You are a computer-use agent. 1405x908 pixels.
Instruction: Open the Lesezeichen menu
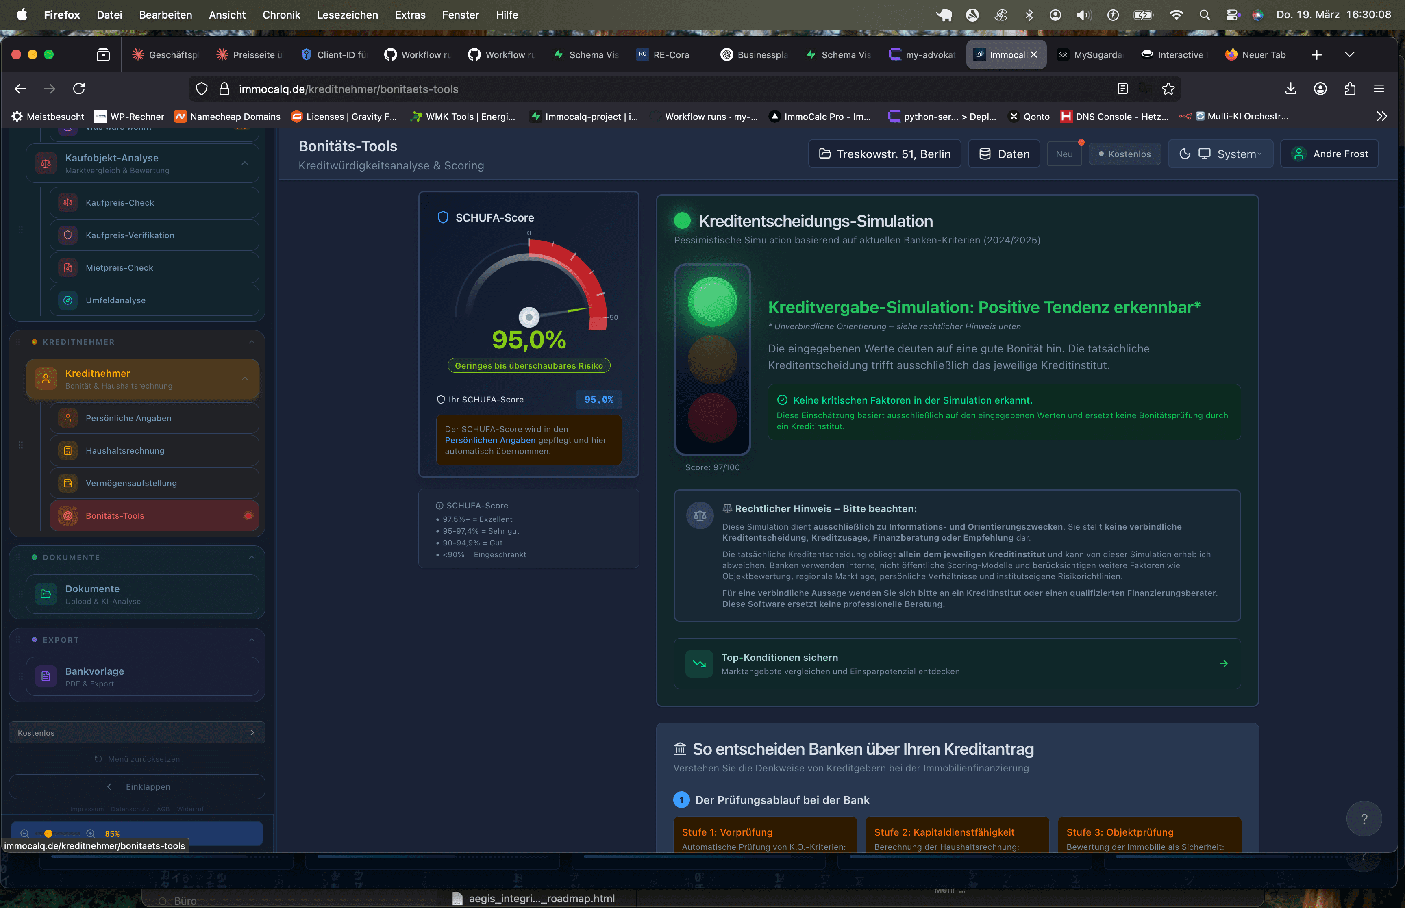click(x=347, y=15)
